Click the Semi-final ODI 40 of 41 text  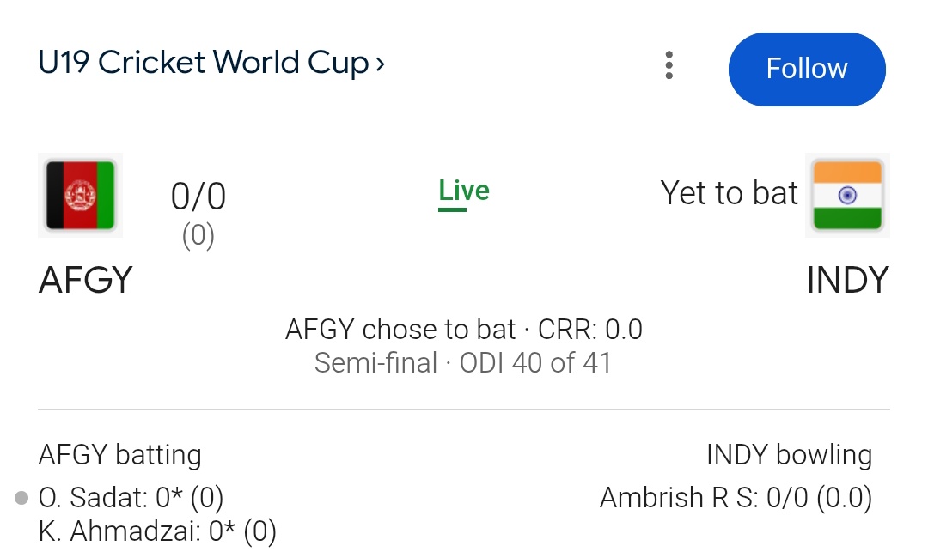[x=464, y=362]
